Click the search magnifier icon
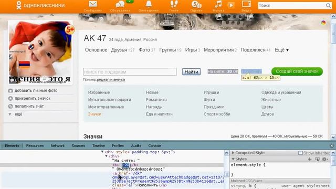This screenshot has width=336, height=189. point(329,6)
